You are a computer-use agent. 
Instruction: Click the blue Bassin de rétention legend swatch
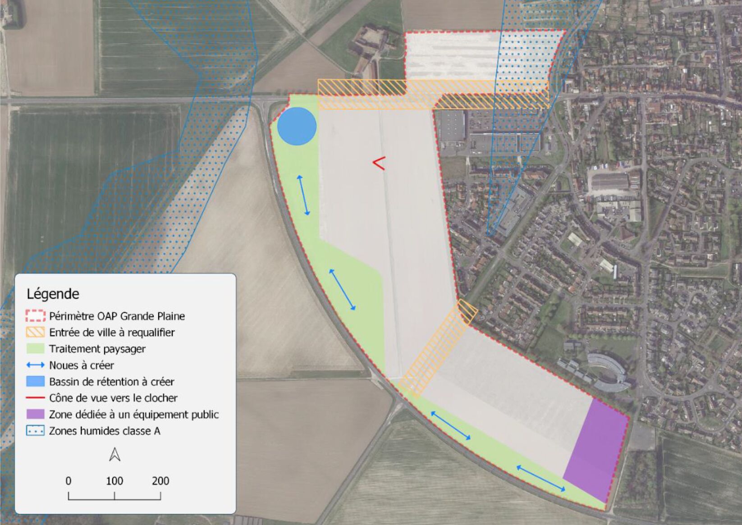coord(35,382)
